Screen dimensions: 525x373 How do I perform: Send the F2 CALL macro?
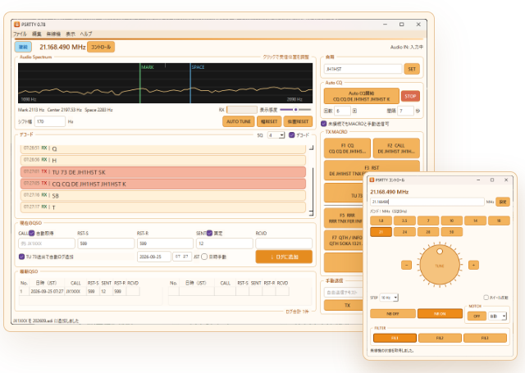pyautogui.click(x=396, y=148)
